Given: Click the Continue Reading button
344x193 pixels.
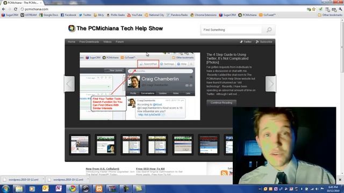Looking at the screenshot, I should 221,102.
